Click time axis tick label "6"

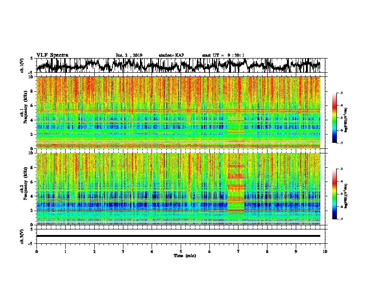pyautogui.click(x=210, y=252)
